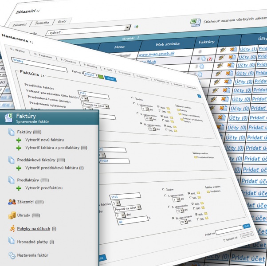Open the Účty (1) link
This screenshot has width=267, height=266.
pyautogui.click(x=248, y=49)
